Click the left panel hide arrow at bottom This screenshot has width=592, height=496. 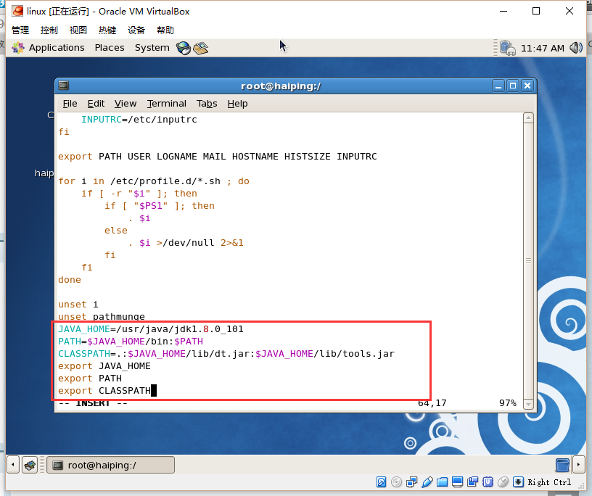coord(13,465)
